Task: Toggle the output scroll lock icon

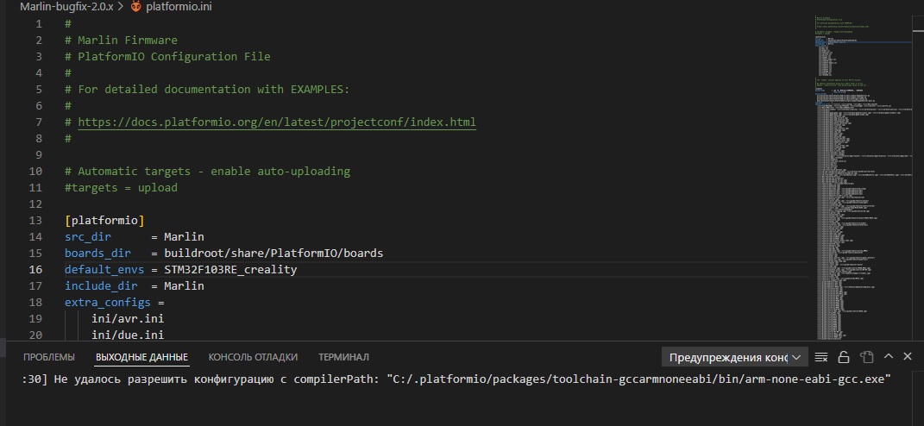Action: [x=845, y=357]
